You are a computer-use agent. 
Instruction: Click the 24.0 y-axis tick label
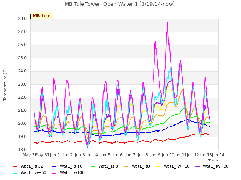(x=23, y=71)
